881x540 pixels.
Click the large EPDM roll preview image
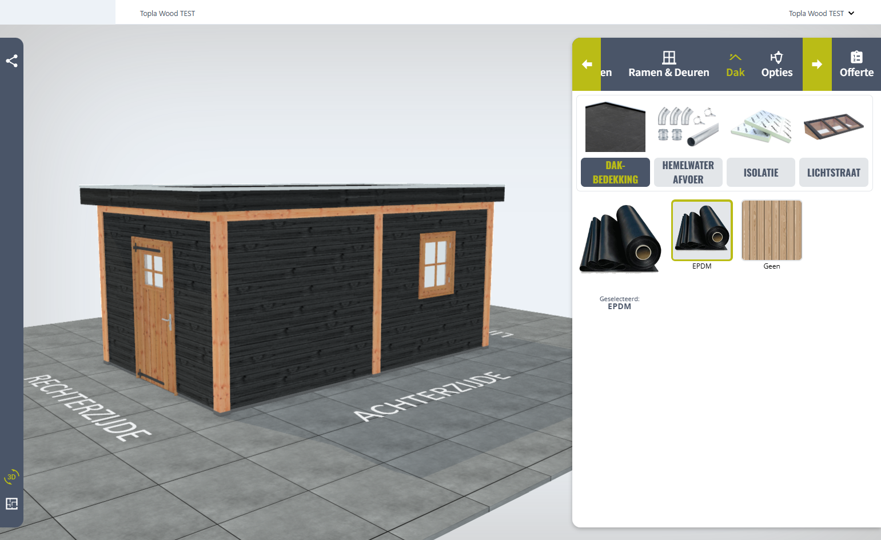621,239
